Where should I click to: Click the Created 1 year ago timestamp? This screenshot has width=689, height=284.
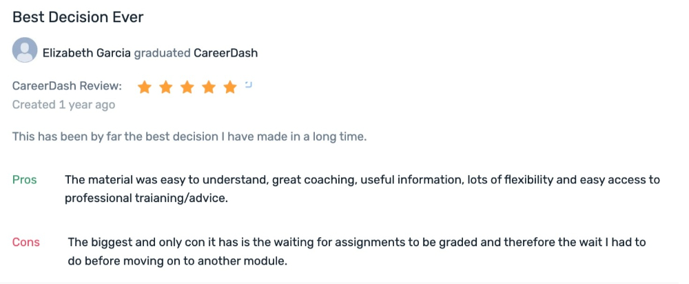pos(63,105)
